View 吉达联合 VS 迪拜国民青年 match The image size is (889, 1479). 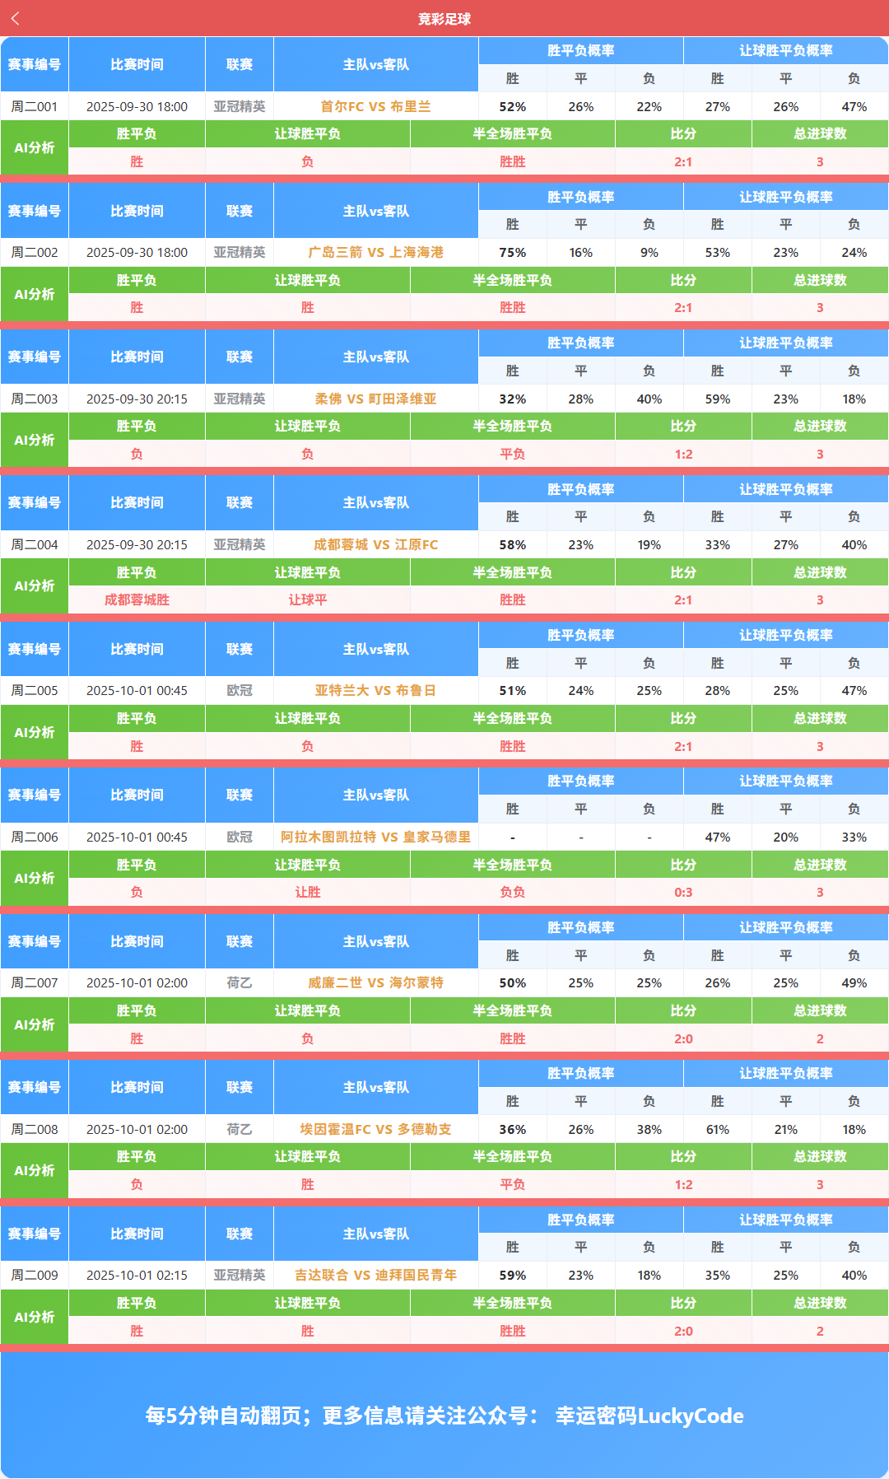pos(375,1275)
